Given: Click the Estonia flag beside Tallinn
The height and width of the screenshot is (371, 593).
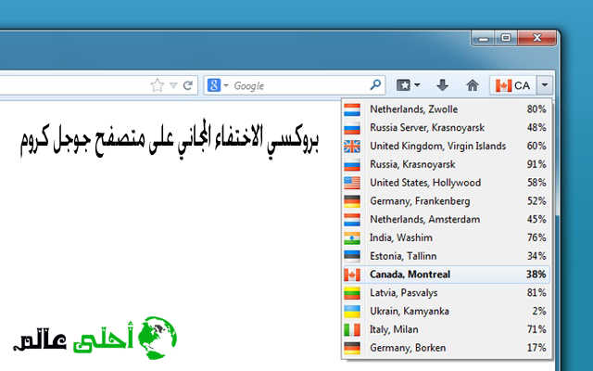Looking at the screenshot, I should tap(352, 256).
